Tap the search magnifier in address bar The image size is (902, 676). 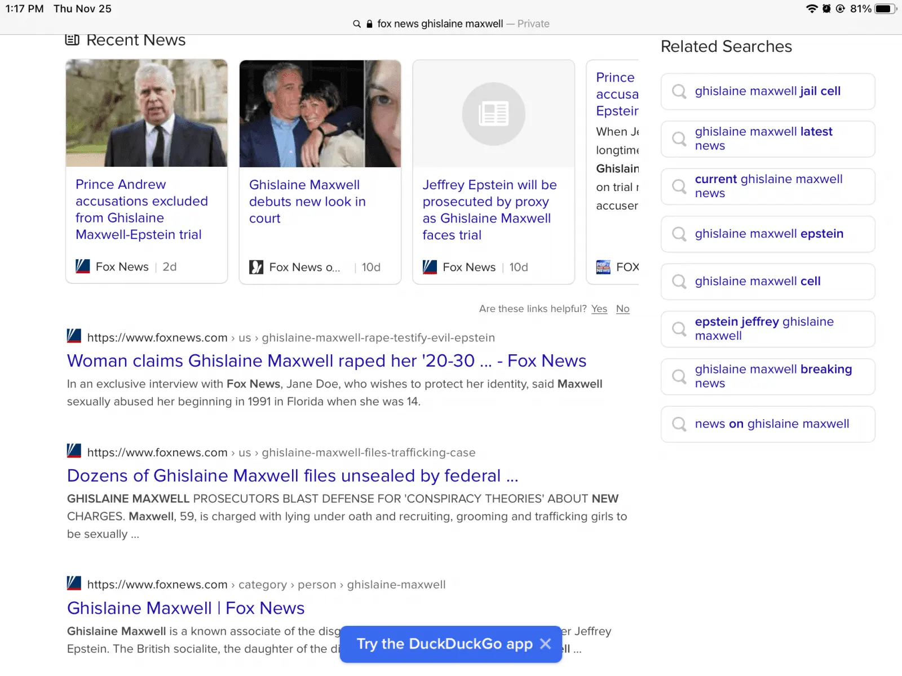click(x=356, y=24)
